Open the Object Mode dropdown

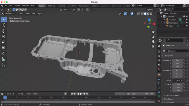point(9,14)
